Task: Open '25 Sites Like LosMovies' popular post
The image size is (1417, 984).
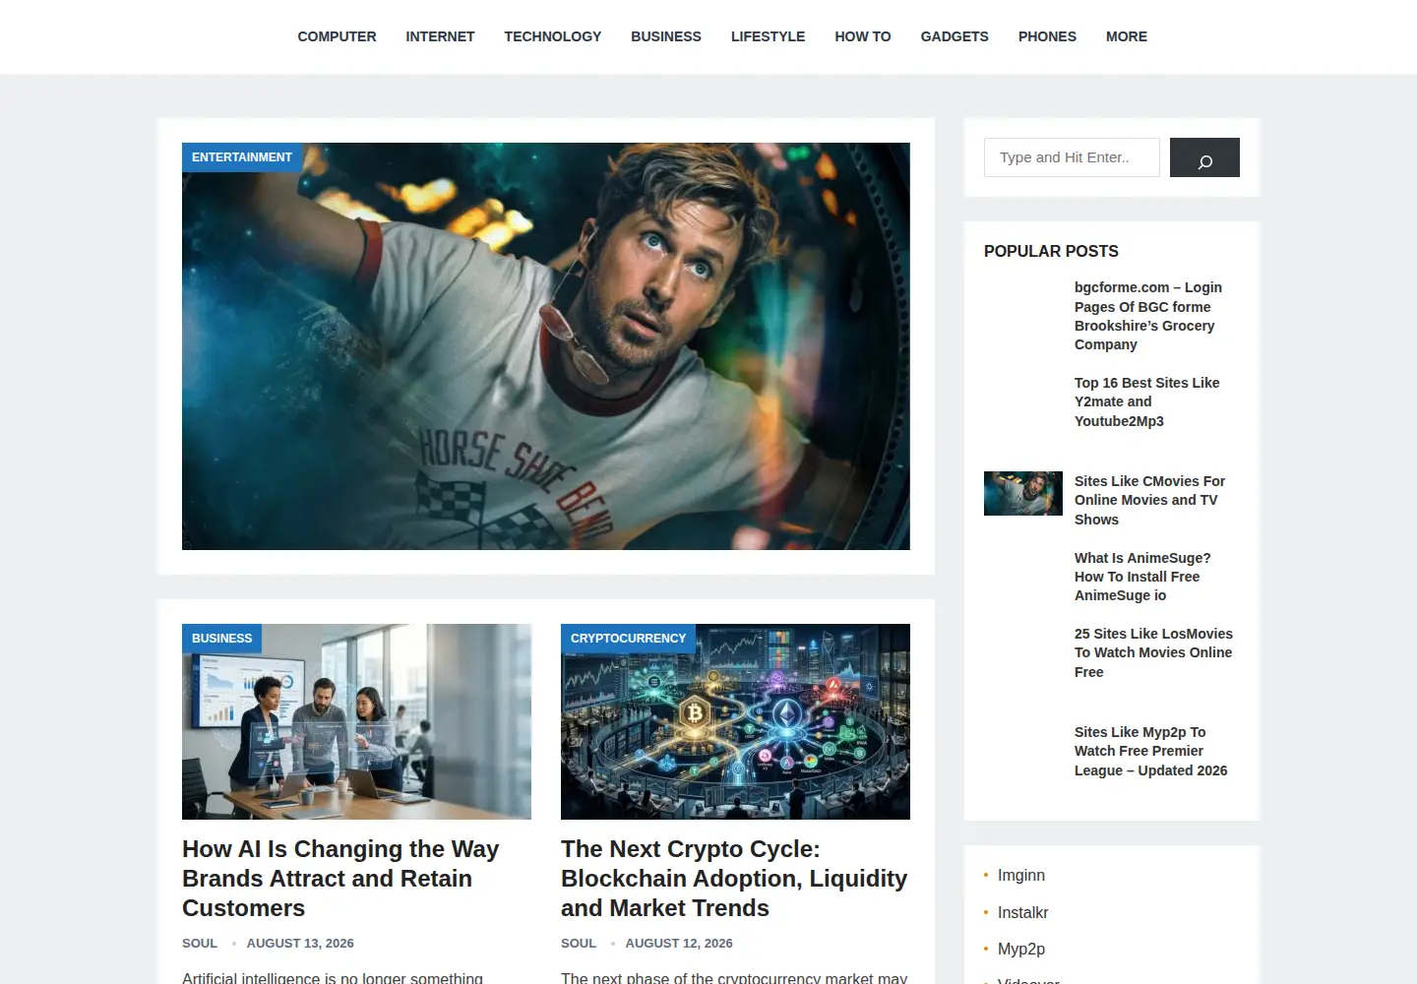Action: [1153, 652]
